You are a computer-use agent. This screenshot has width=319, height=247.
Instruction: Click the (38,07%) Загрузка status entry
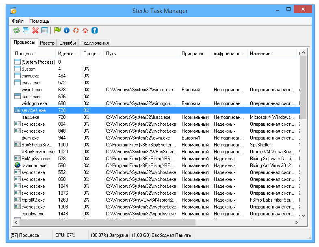(109, 235)
